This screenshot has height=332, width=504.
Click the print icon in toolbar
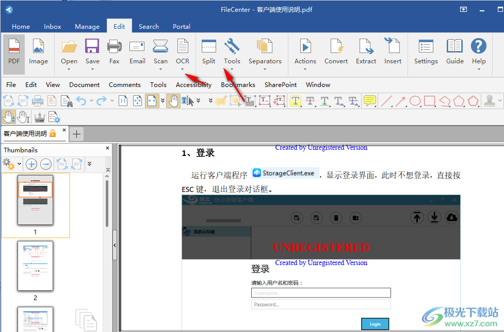(38, 101)
